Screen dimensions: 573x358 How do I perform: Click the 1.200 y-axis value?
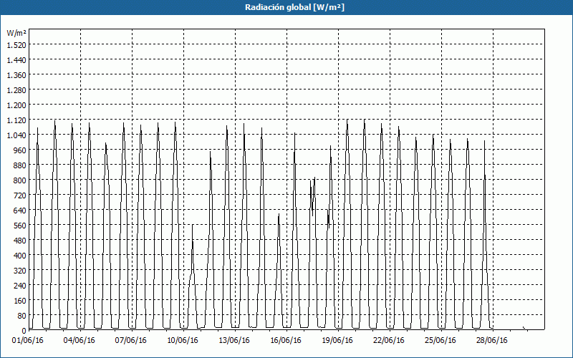coord(16,105)
